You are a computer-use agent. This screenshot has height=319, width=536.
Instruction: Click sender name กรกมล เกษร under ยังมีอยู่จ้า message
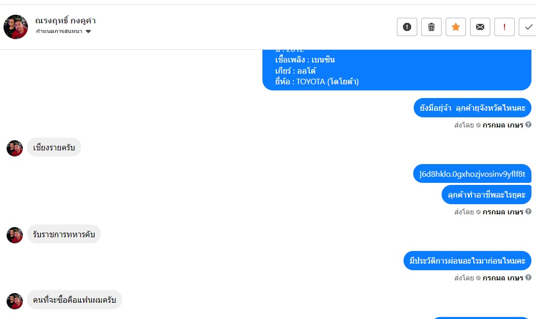pyautogui.click(x=502, y=125)
